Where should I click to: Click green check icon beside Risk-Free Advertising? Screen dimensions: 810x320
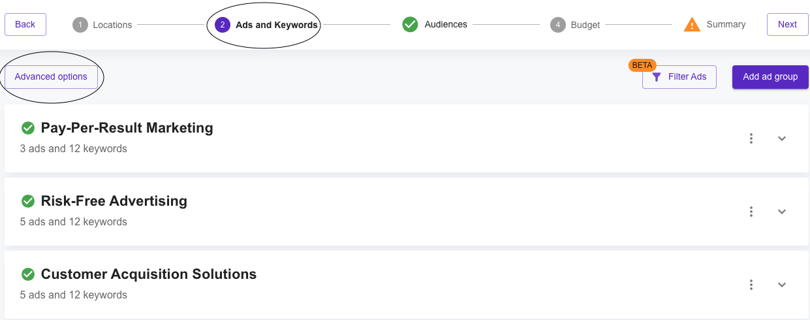27,201
